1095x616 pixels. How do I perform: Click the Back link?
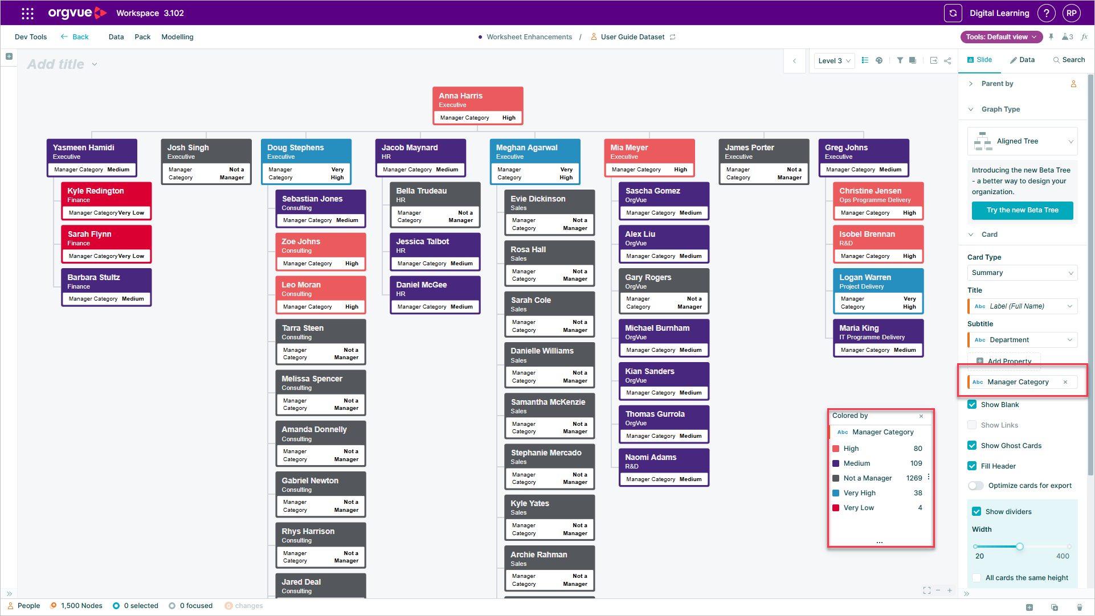click(75, 37)
